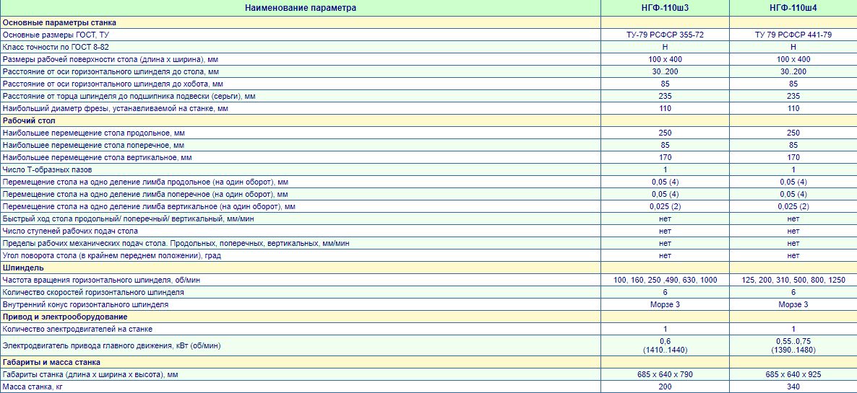Click the "ТУ-79 РСФСР 355-72" cell
The height and width of the screenshot is (393, 857).
[x=666, y=35]
